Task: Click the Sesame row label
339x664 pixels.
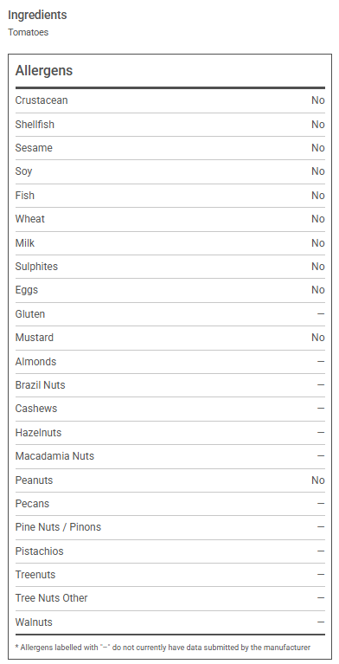Action: pyautogui.click(x=34, y=148)
